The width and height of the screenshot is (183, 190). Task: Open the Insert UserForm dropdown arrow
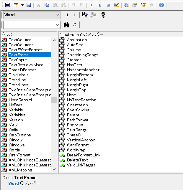pyautogui.click(x=22, y=5)
